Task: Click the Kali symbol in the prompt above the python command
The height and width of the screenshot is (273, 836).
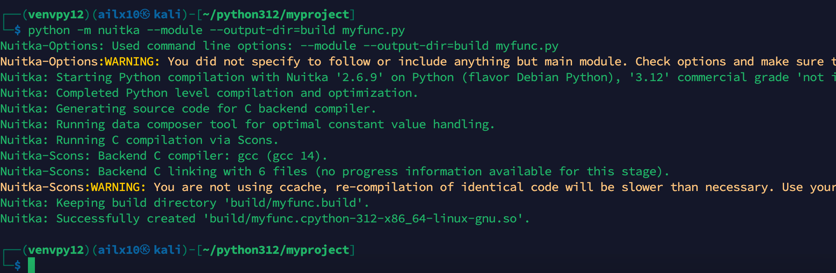Action: point(145,14)
